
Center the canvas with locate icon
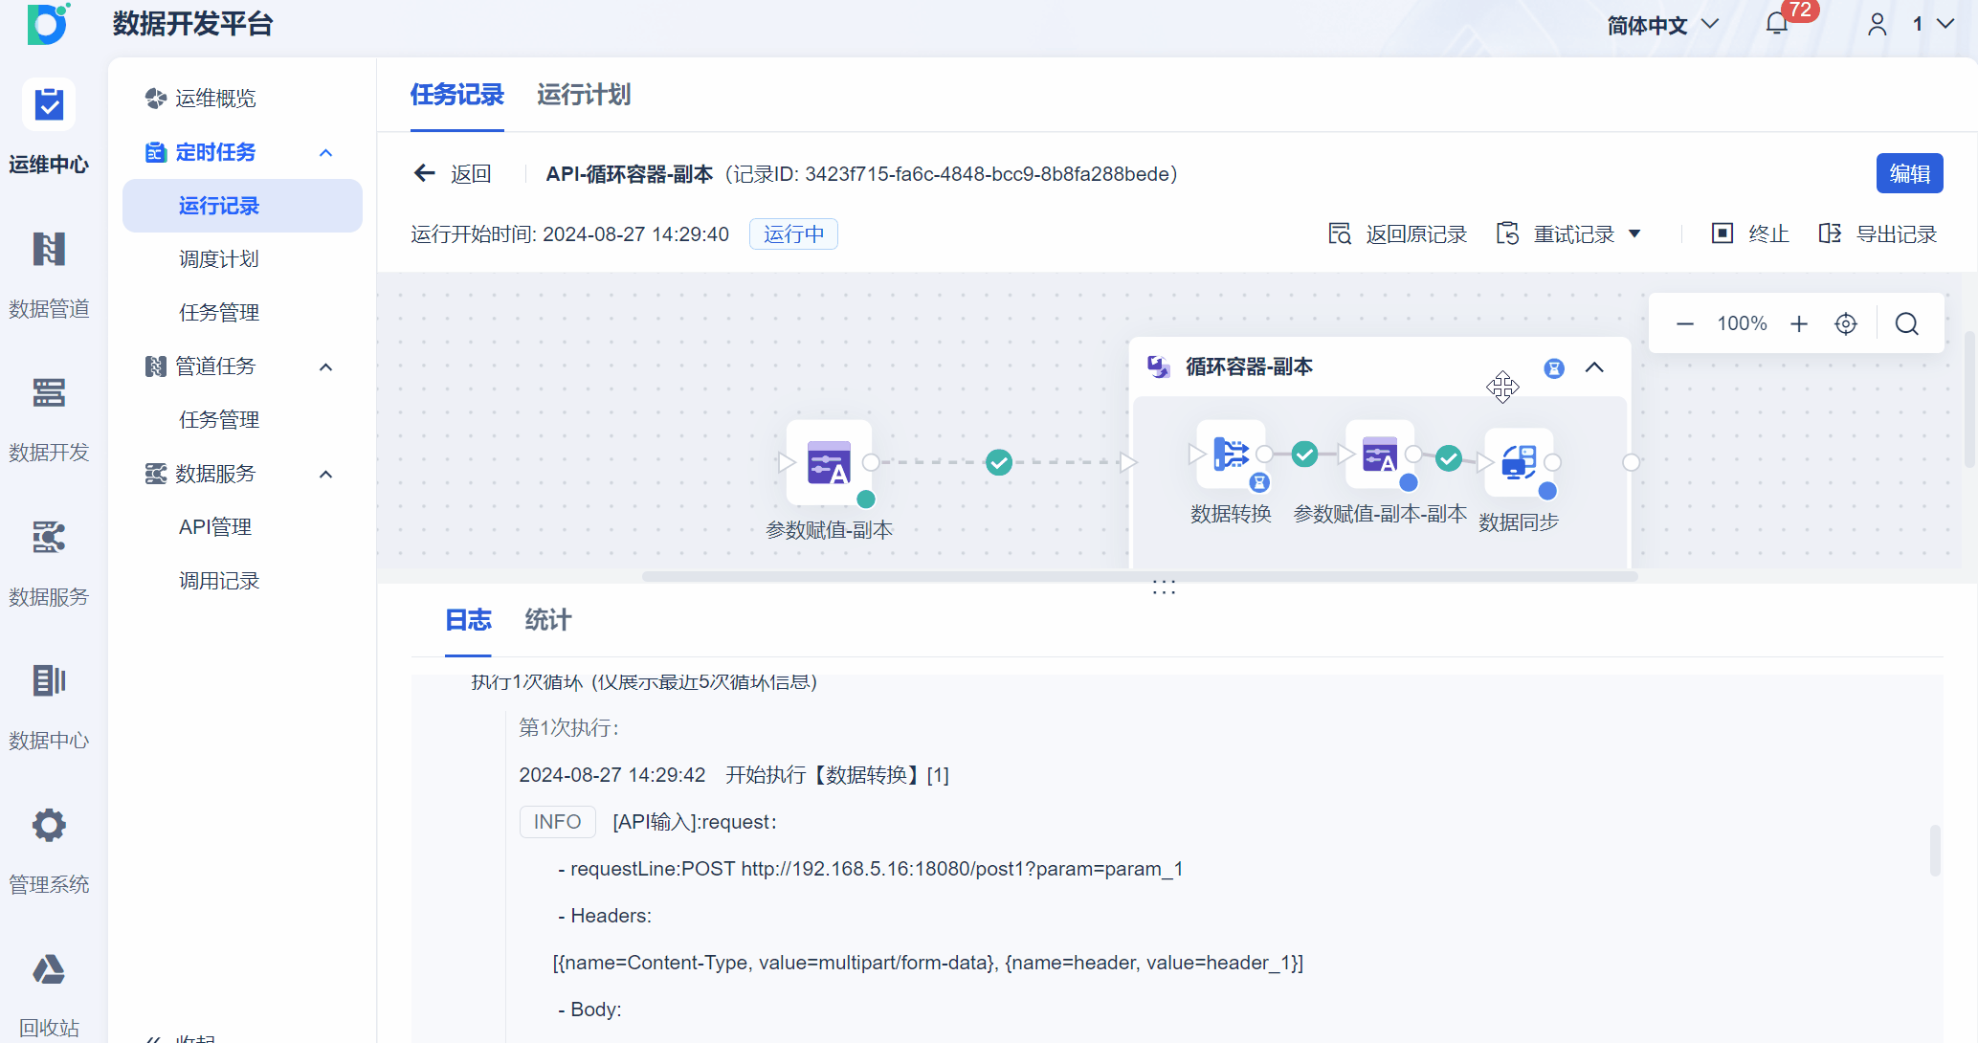click(1846, 324)
